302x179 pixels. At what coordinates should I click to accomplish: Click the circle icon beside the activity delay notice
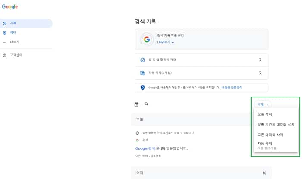coord(137,133)
